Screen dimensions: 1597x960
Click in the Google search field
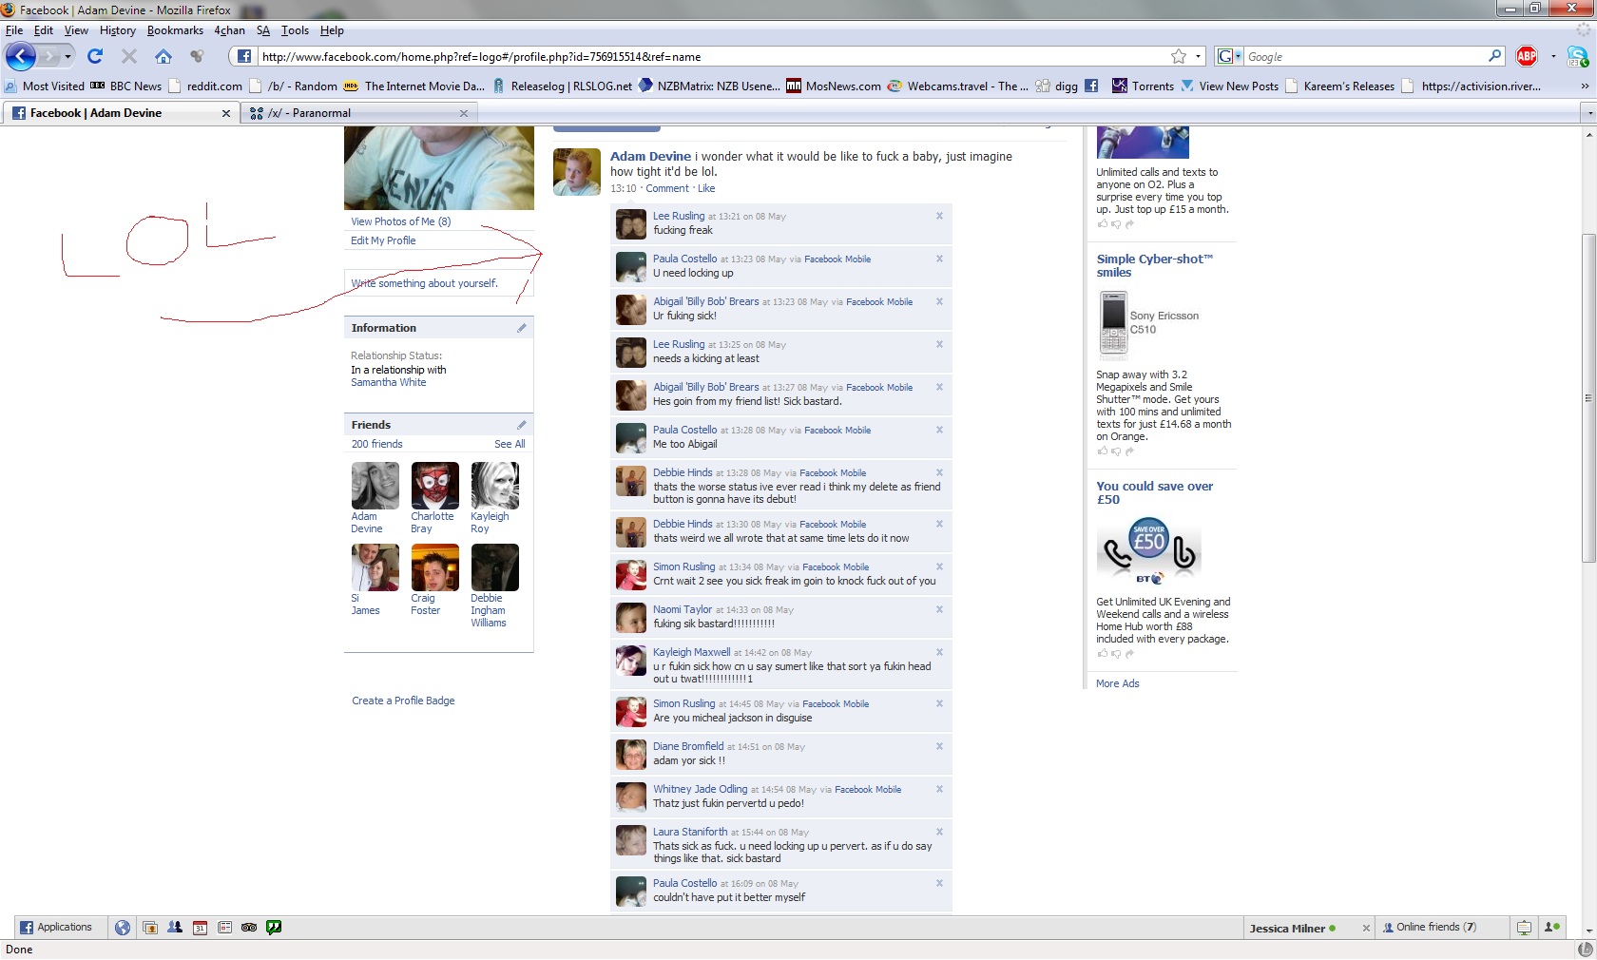coord(1364,57)
